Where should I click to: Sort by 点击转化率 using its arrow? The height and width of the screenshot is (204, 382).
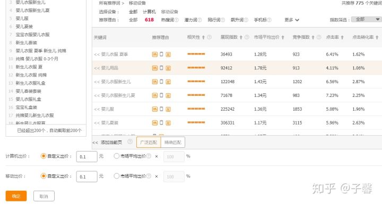[377, 38]
